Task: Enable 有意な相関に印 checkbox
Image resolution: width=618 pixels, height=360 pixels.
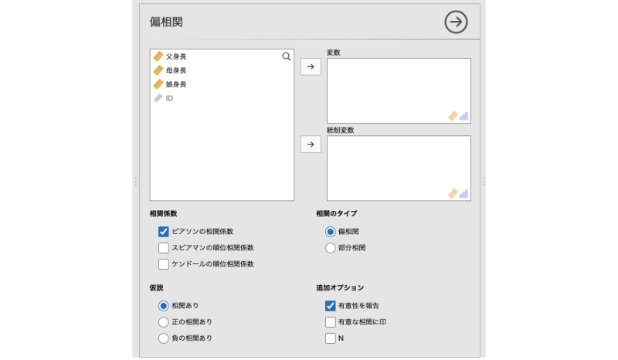Action: point(331,321)
